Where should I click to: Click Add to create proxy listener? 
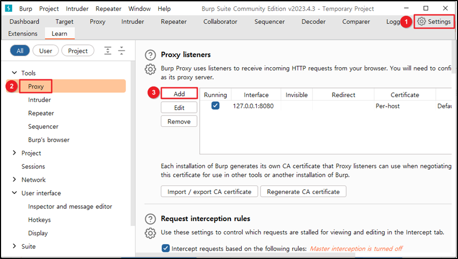[179, 94]
